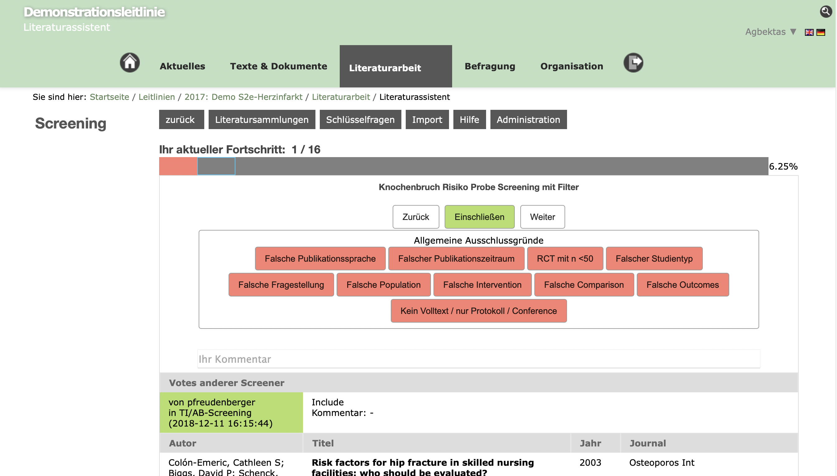Switch language with the German flag
This screenshot has width=837, height=476.
[x=820, y=32]
